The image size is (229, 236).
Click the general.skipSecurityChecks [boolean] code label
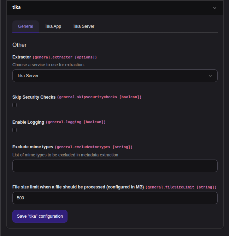99,97
